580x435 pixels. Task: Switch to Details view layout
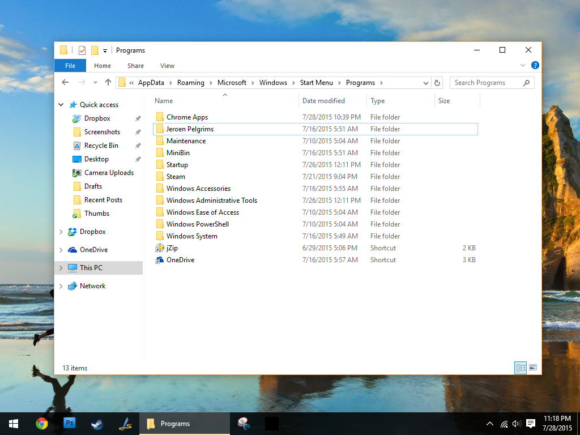tap(521, 368)
